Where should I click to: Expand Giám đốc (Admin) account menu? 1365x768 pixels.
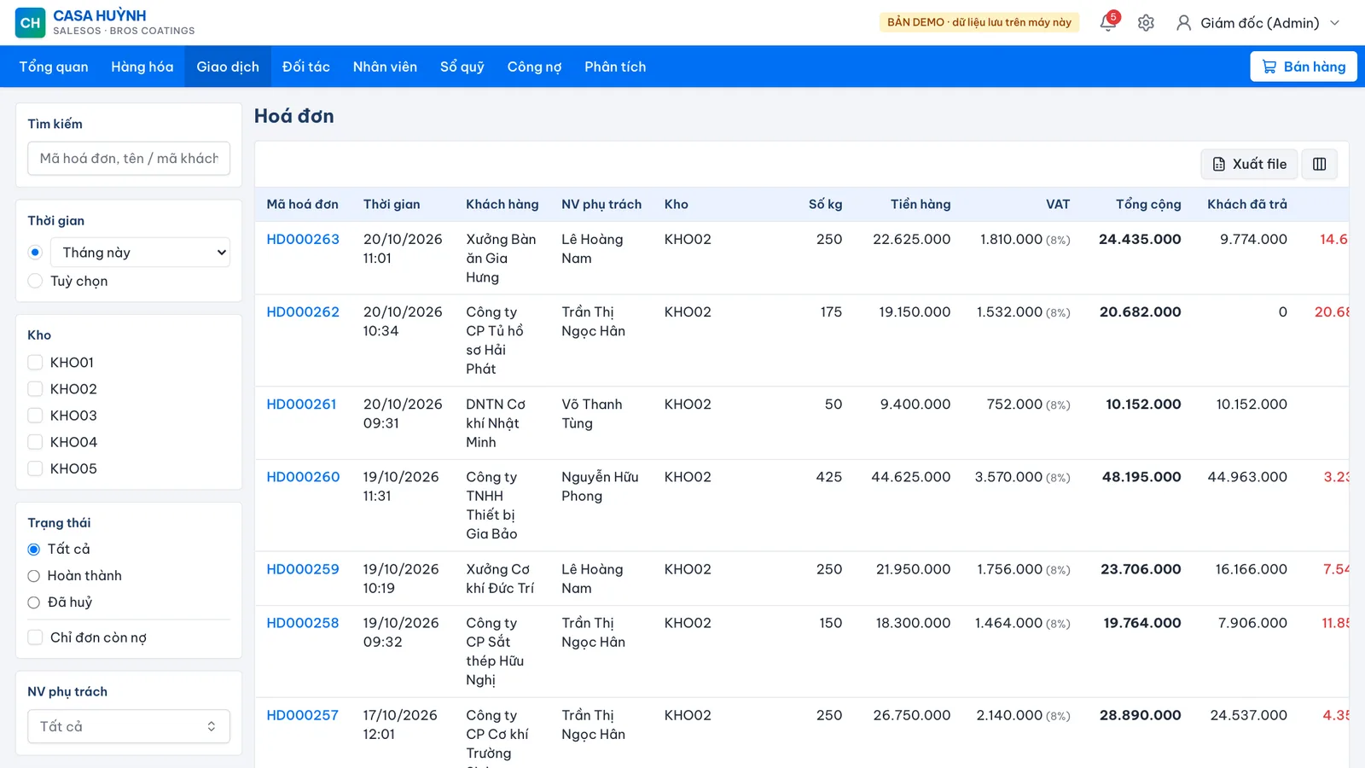coord(1259,23)
